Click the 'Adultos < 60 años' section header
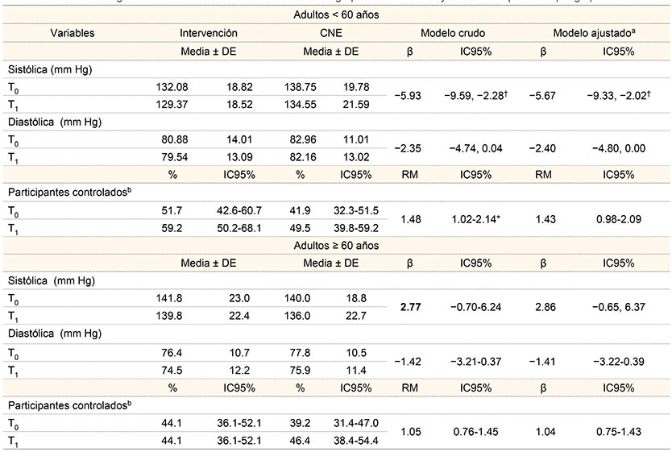 (x=336, y=14)
